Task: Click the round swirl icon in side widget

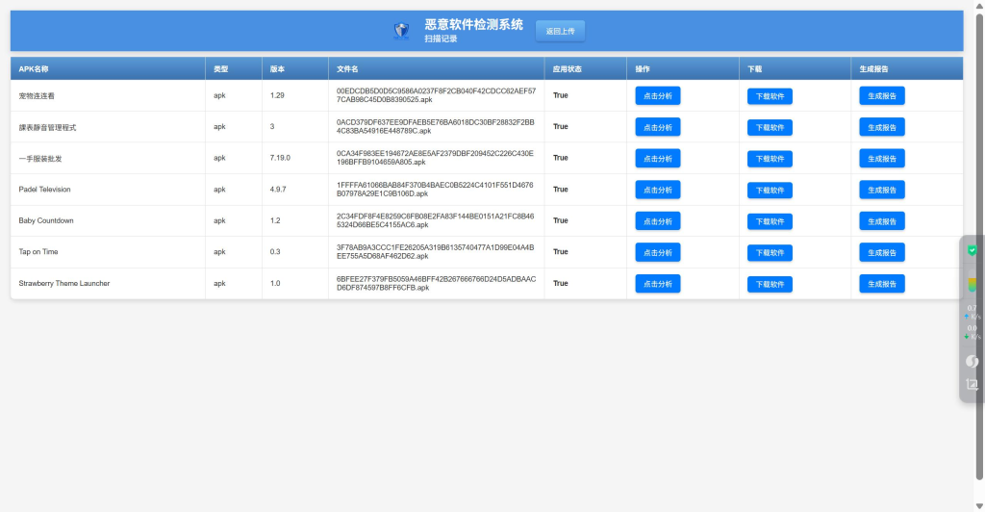Action: [972, 361]
